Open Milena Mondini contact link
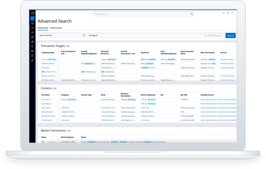The image size is (266, 169). pos(47,112)
